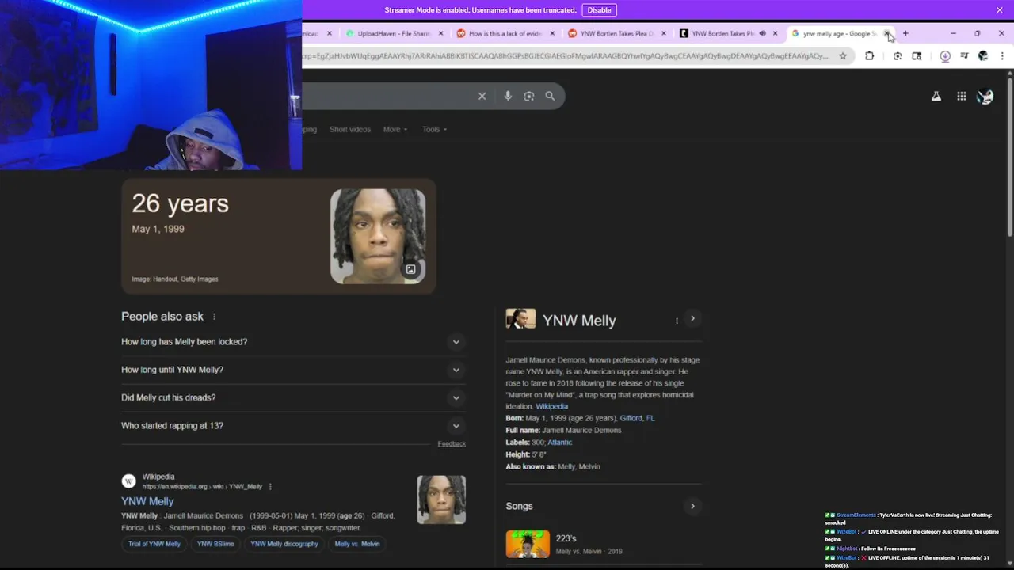Screen dimensions: 1014x570
Task: Open the 'Melly vs. Melvin' chip
Action: pyautogui.click(x=357, y=544)
